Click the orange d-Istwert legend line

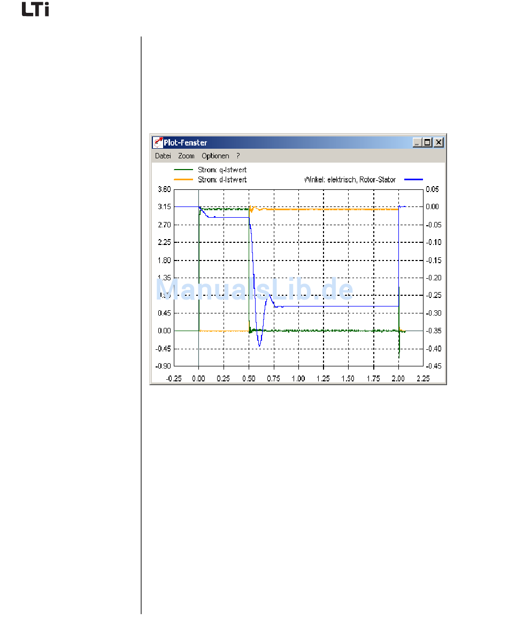(x=183, y=179)
